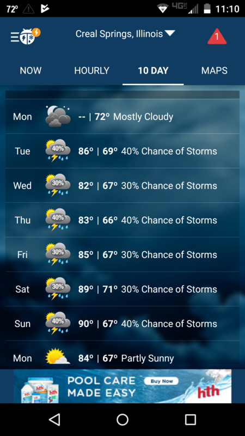The height and width of the screenshot is (436, 245).
Task: Switch to the NOW tab
Action: (x=30, y=70)
